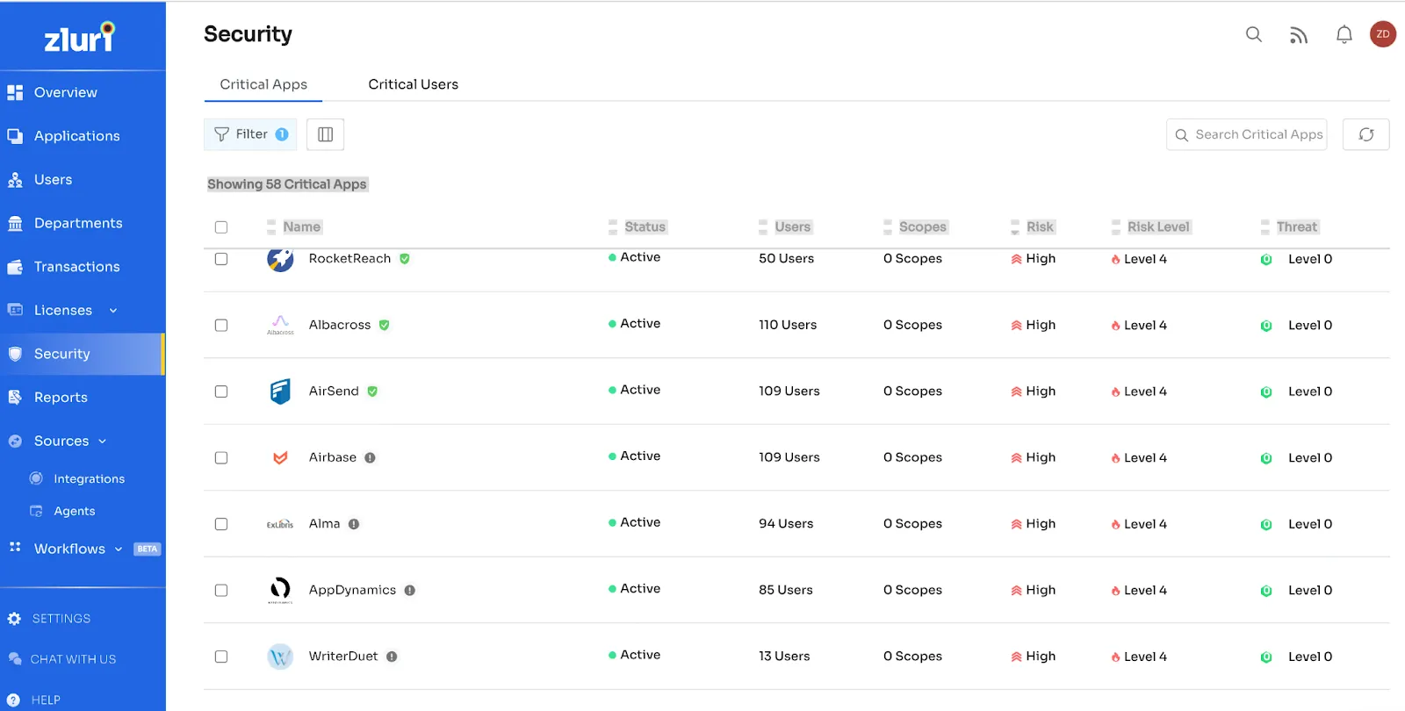The width and height of the screenshot is (1405, 711).
Task: Click the AirSend app logo
Action: coord(280,391)
